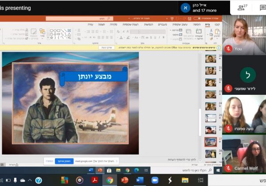Image resolution: width=266 pixels, height=186 pixels.
Task: Toggle Italic formatting in font group
Action: click(x=159, y=37)
